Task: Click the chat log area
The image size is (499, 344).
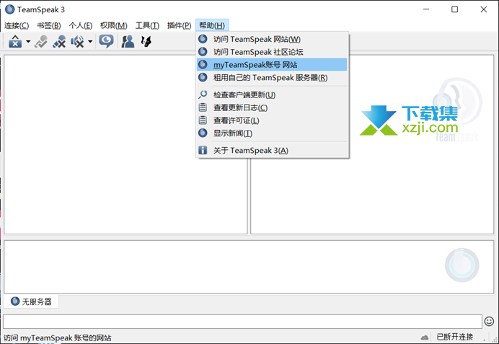Action: tap(249, 267)
